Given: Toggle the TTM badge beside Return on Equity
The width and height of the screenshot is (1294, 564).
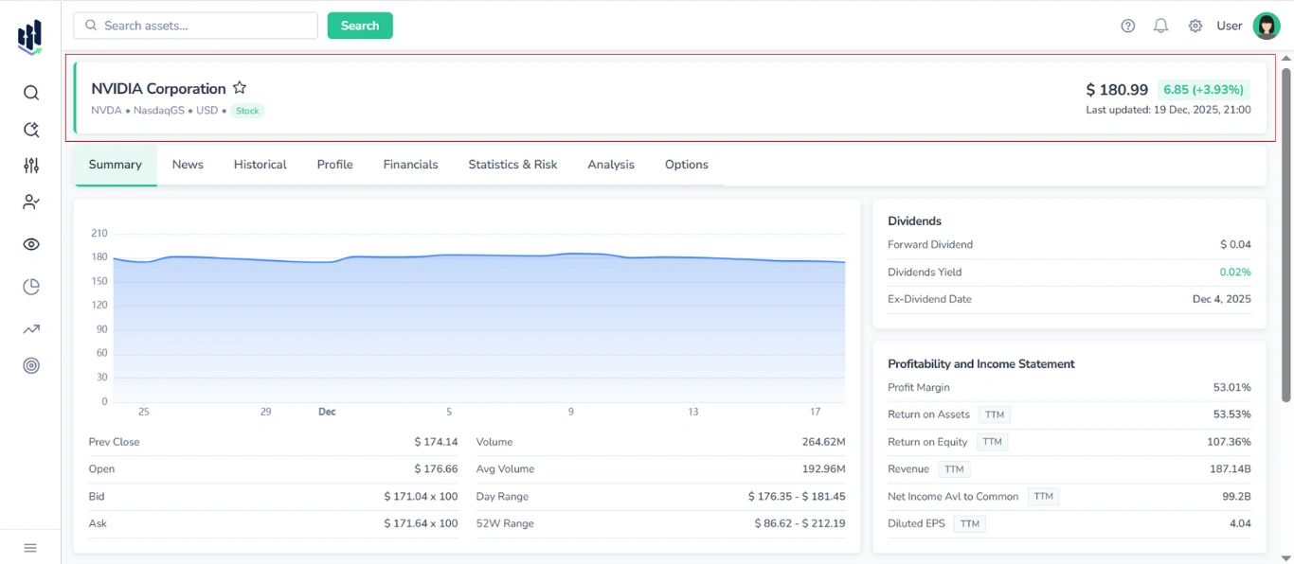Looking at the screenshot, I should (x=994, y=441).
